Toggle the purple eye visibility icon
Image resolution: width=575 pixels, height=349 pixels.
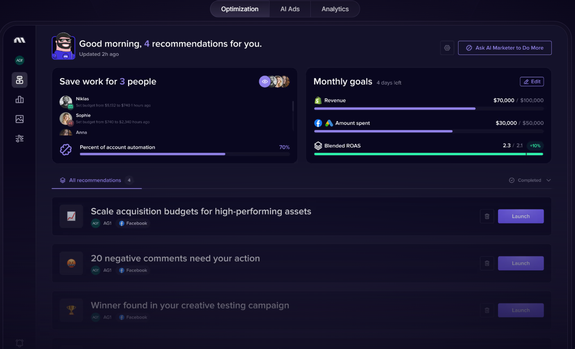pos(265,82)
